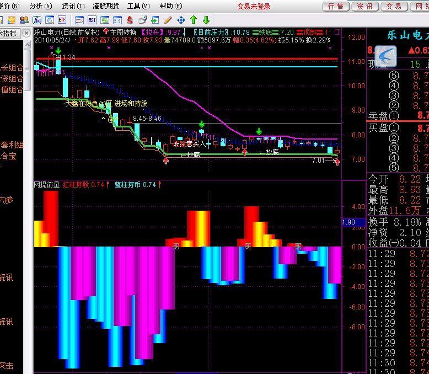The width and height of the screenshot is (429, 374).
Task: Click the 现量 15 quote row
Action: (x=394, y=65)
